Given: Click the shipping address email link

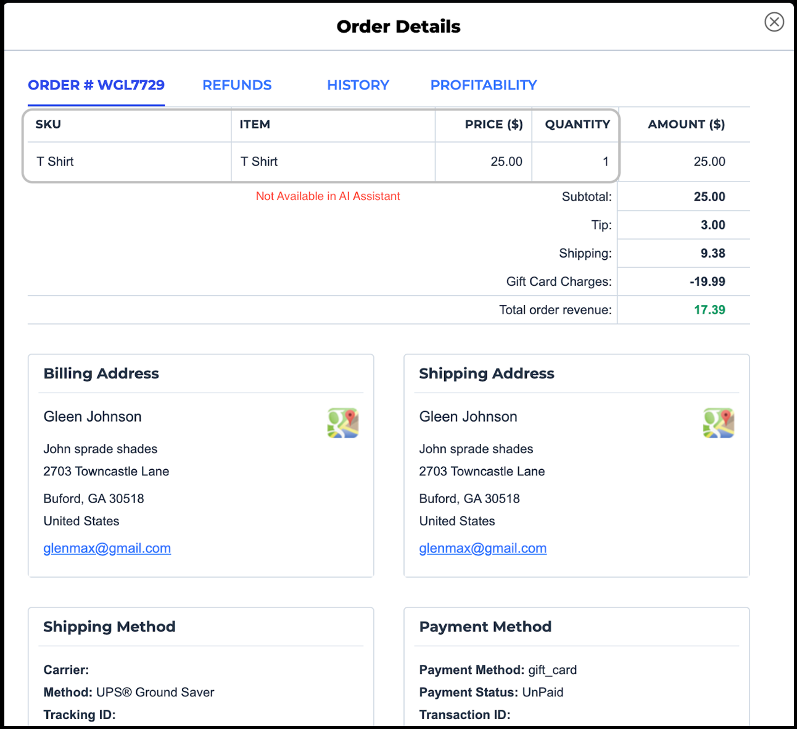Looking at the screenshot, I should 482,548.
